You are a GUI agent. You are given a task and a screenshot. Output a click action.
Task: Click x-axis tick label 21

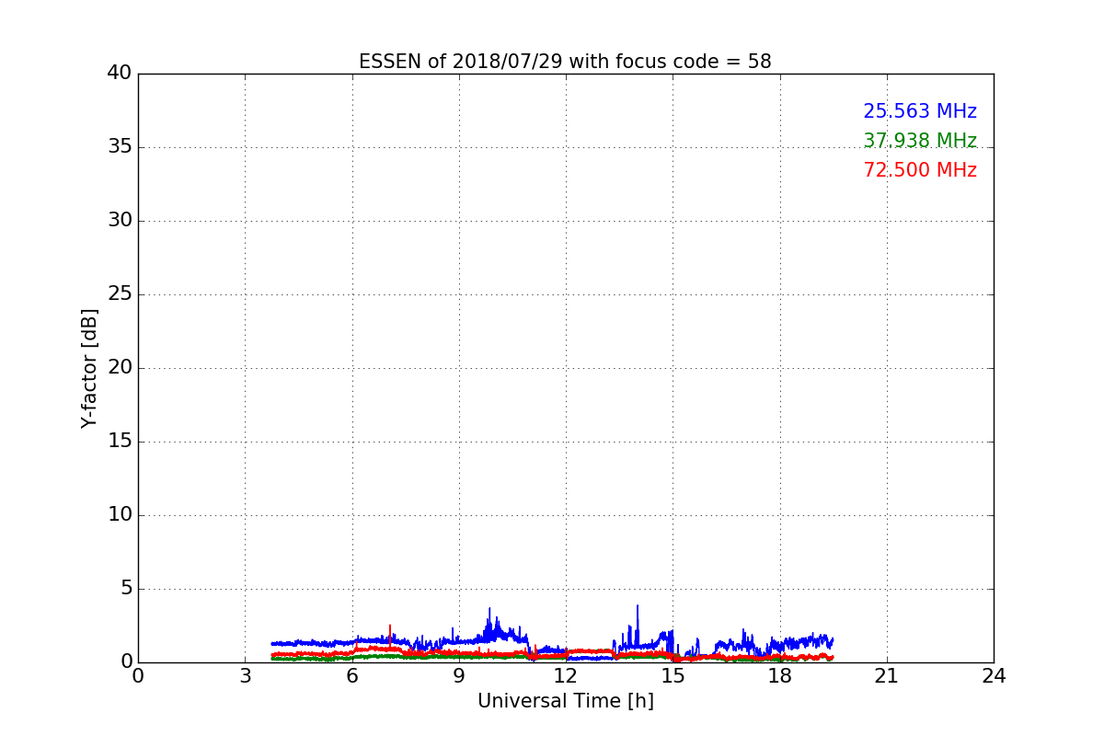point(887,676)
